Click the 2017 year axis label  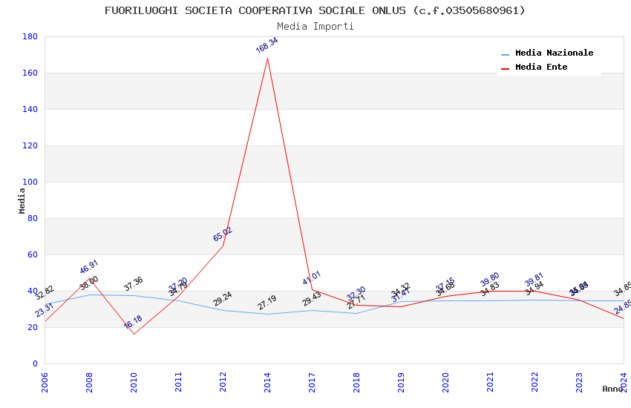tap(312, 382)
